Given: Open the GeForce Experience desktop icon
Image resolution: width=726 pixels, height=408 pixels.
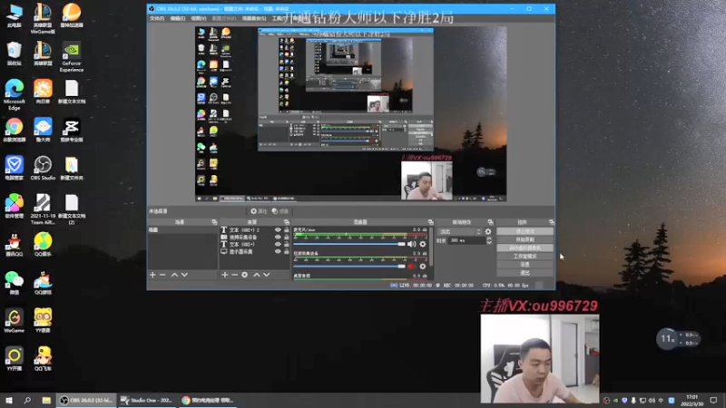Looking at the screenshot, I should (72, 57).
